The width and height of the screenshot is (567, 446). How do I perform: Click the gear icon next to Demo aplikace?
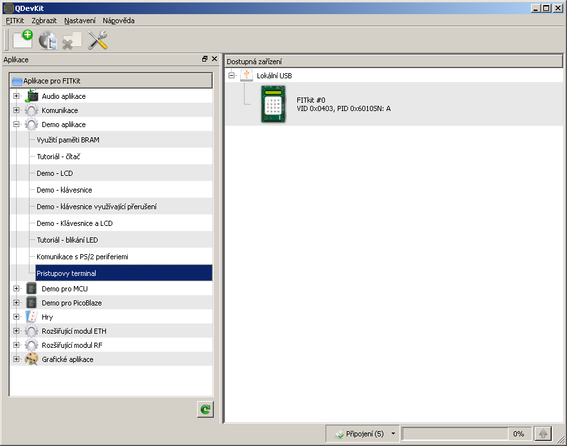(x=31, y=124)
